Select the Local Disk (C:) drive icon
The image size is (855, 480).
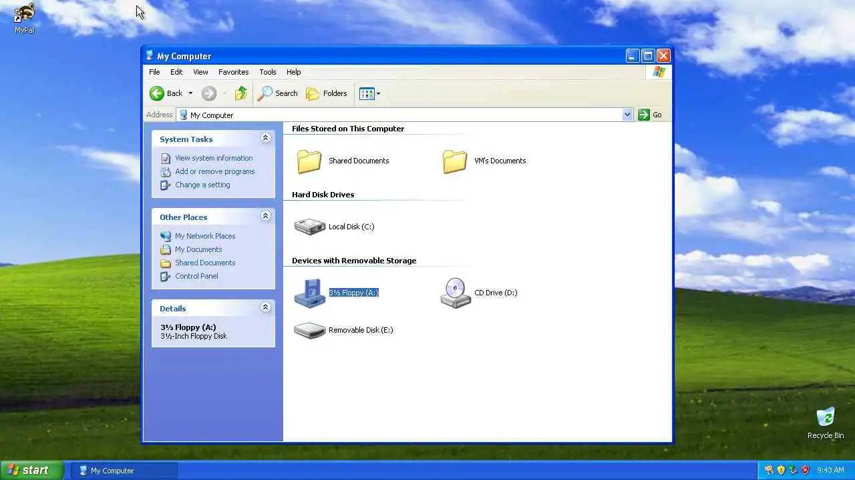[310, 227]
